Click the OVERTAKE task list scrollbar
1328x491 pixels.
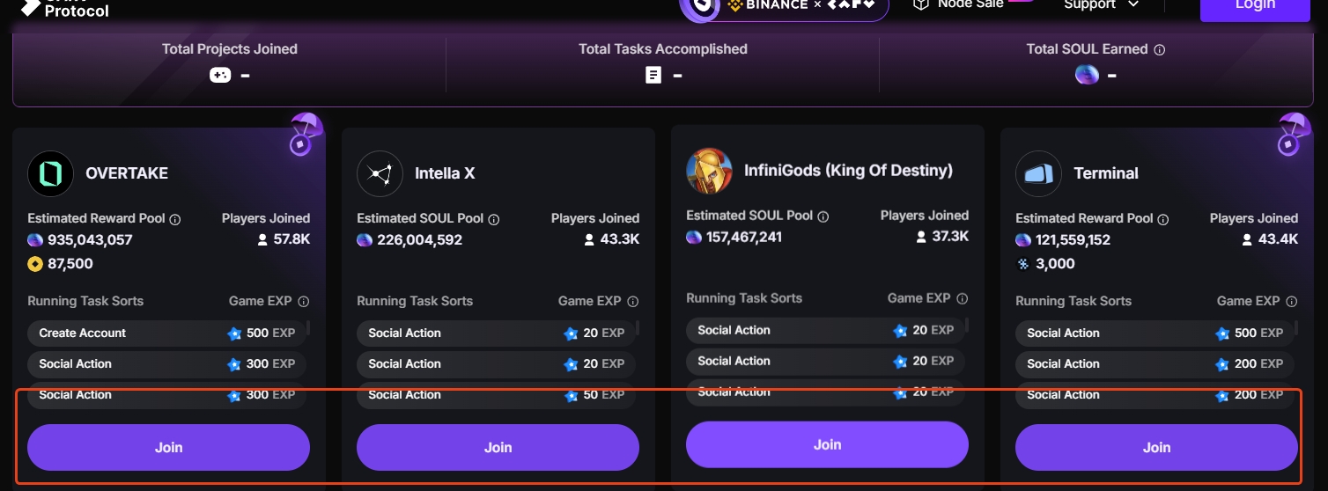click(x=308, y=329)
